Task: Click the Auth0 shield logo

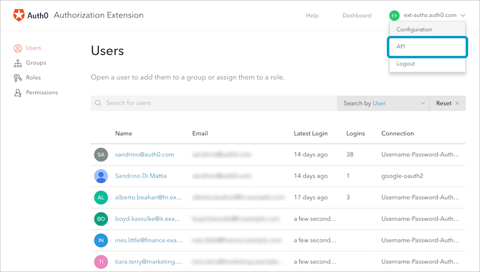Action: (x=19, y=15)
